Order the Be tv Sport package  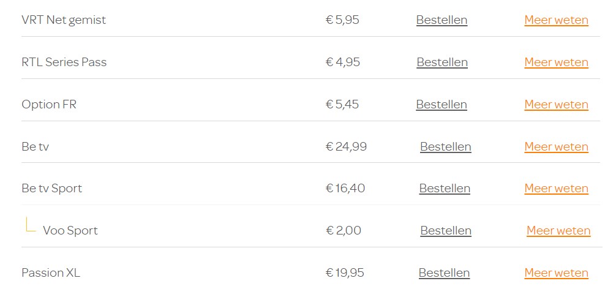click(x=445, y=189)
